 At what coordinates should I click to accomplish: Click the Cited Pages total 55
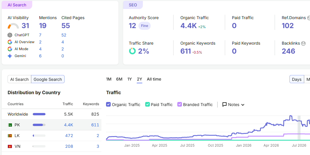(x=66, y=26)
